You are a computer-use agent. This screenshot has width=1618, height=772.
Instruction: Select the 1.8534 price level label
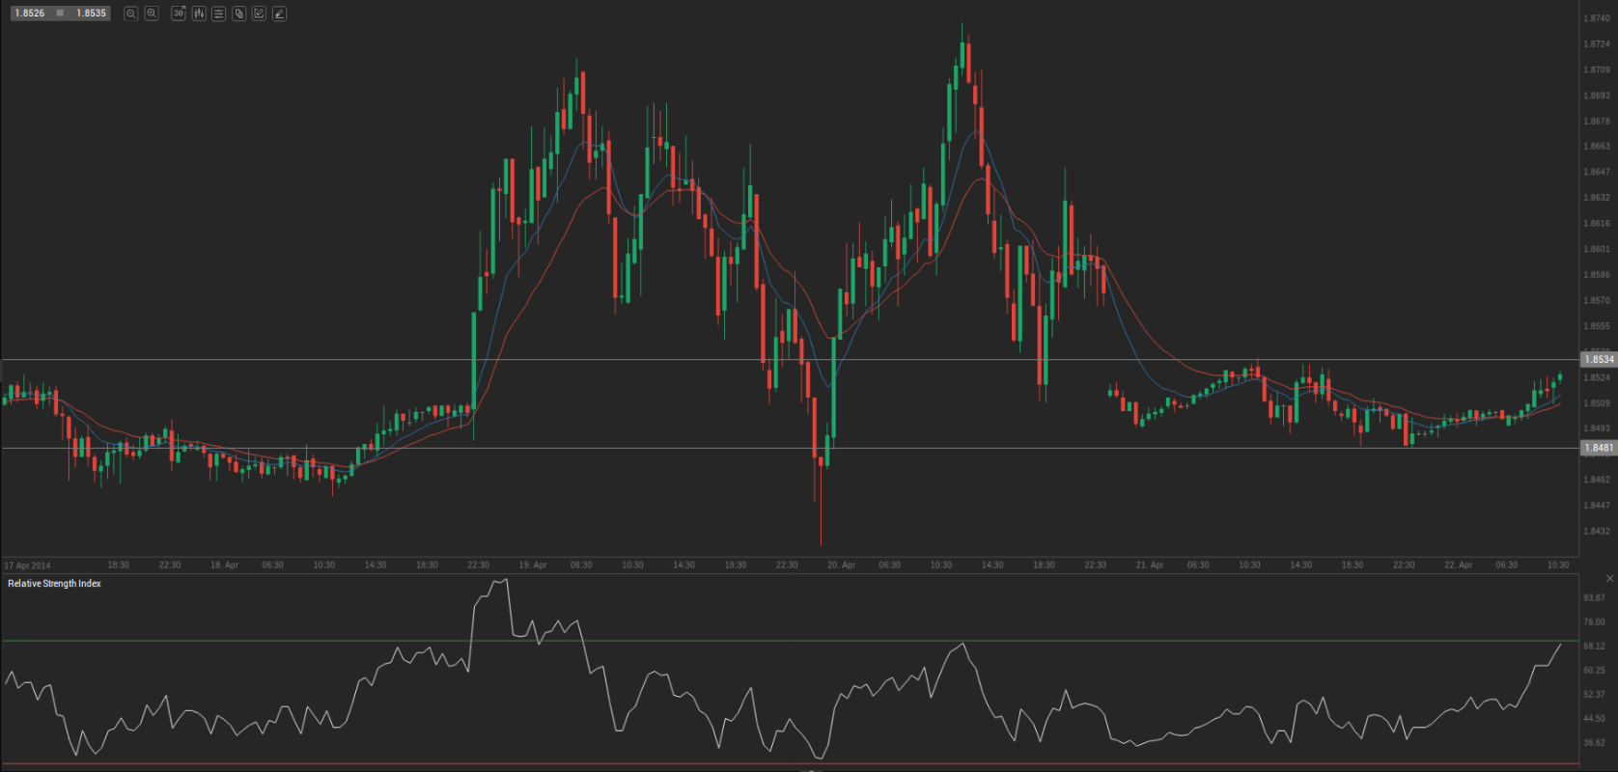[x=1598, y=359]
